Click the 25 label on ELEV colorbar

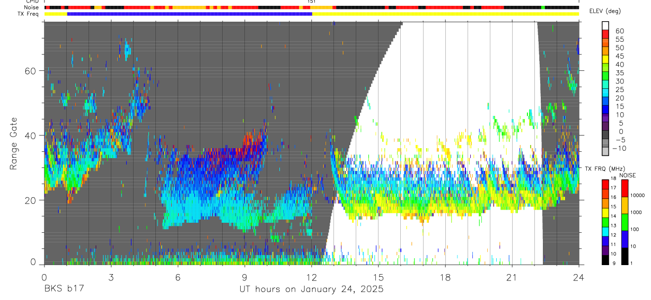(x=620, y=90)
